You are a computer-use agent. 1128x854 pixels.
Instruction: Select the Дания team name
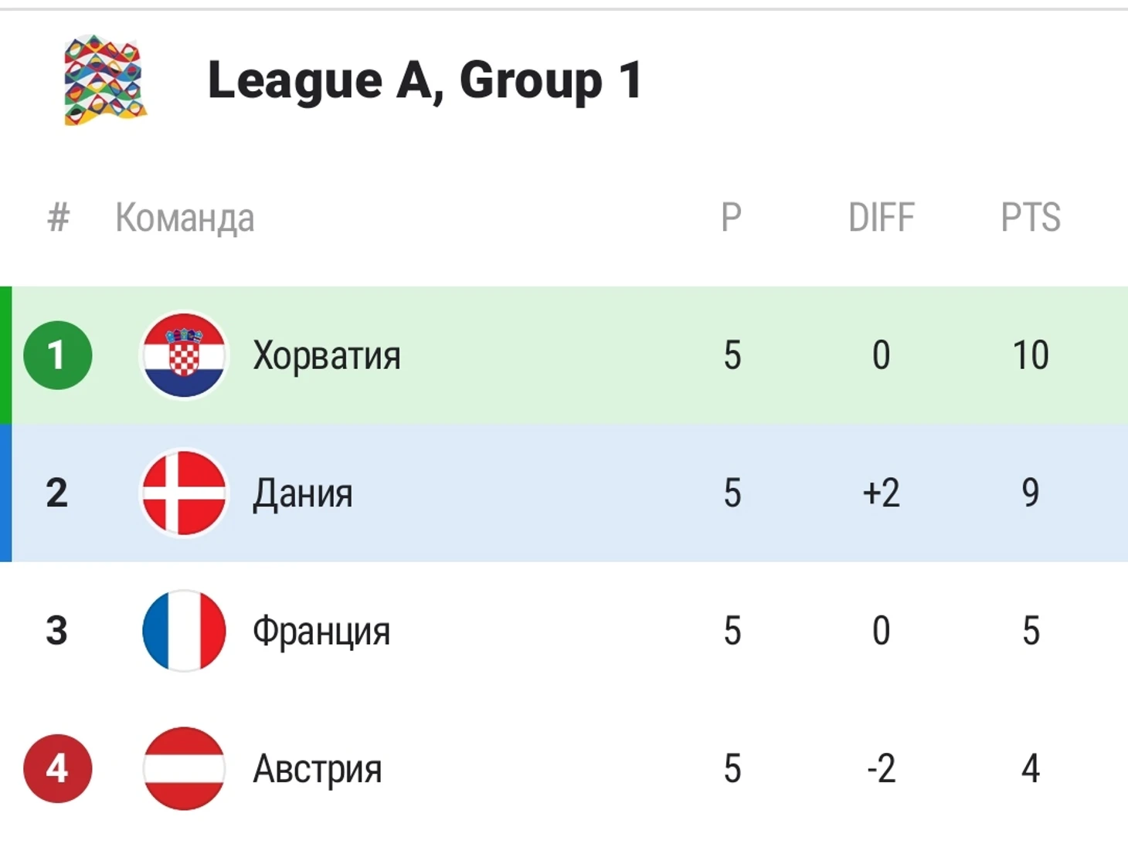coord(303,494)
